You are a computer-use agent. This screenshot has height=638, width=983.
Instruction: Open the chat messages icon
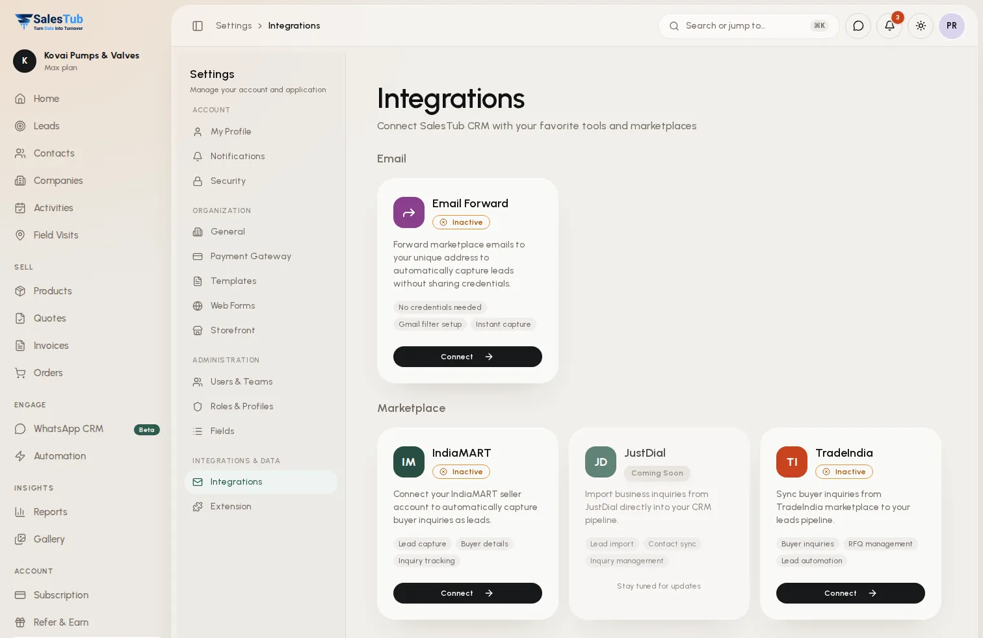coord(858,26)
